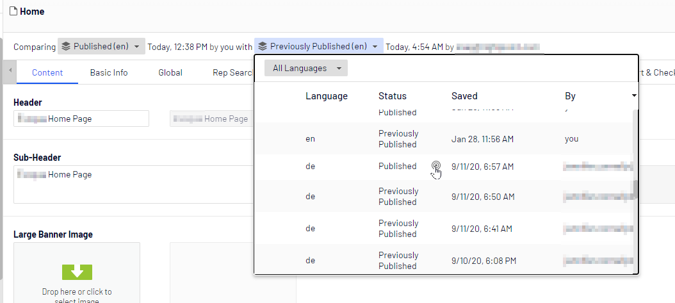Click the layers icon beside Published (en)
The height and width of the screenshot is (303, 675).
tap(65, 46)
